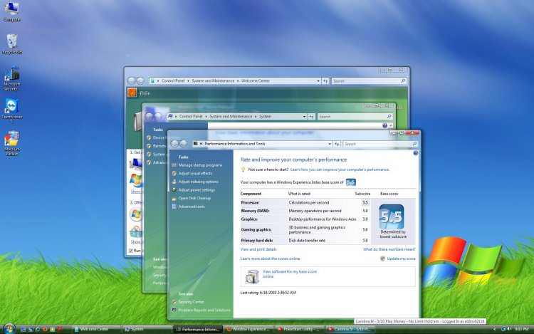Screen dimensions: 534x334
Task: Click the Windows Start orb
Action: point(9,328)
